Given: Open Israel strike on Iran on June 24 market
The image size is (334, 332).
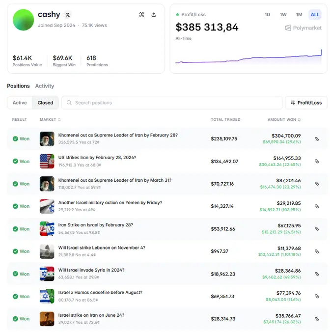Looking at the screenshot, I should [x=91, y=315].
